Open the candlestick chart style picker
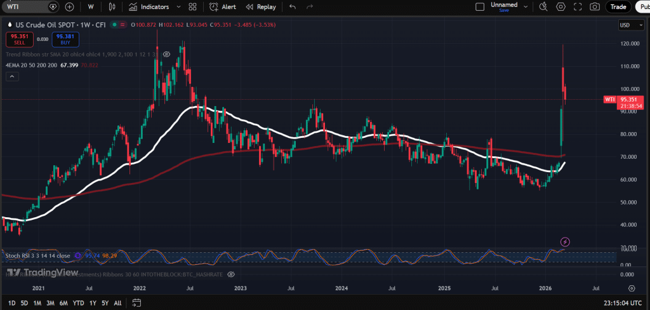This screenshot has width=650, height=310. click(x=112, y=7)
